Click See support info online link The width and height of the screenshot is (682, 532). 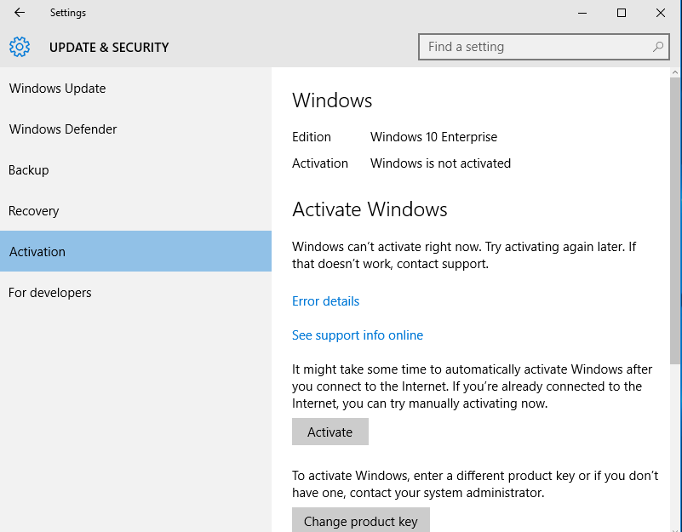point(357,335)
